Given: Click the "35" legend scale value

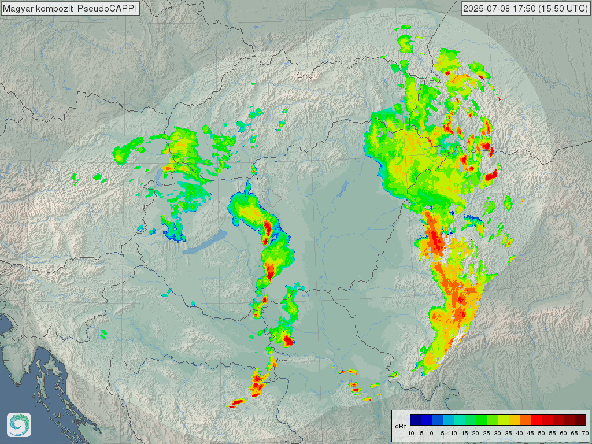Looking at the screenshot, I should (509, 434).
